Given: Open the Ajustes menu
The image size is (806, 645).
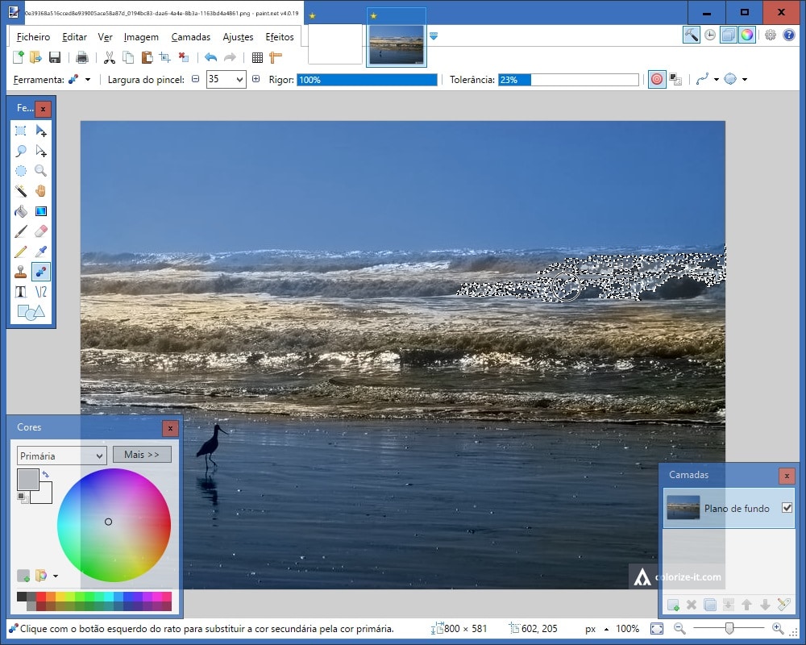Looking at the screenshot, I should tap(238, 37).
